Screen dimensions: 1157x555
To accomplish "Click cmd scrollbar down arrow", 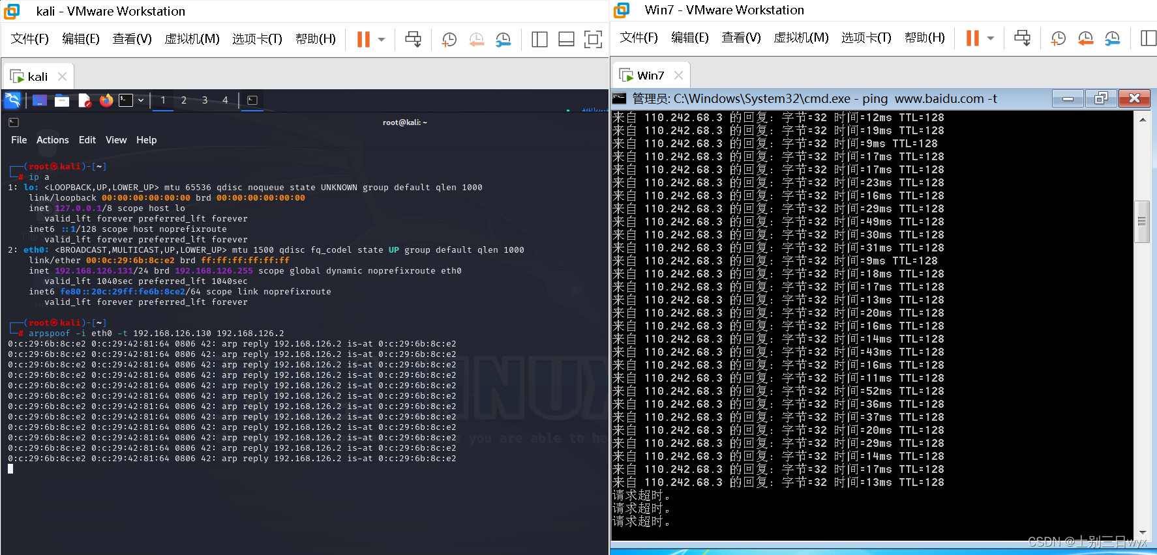I will [1142, 533].
